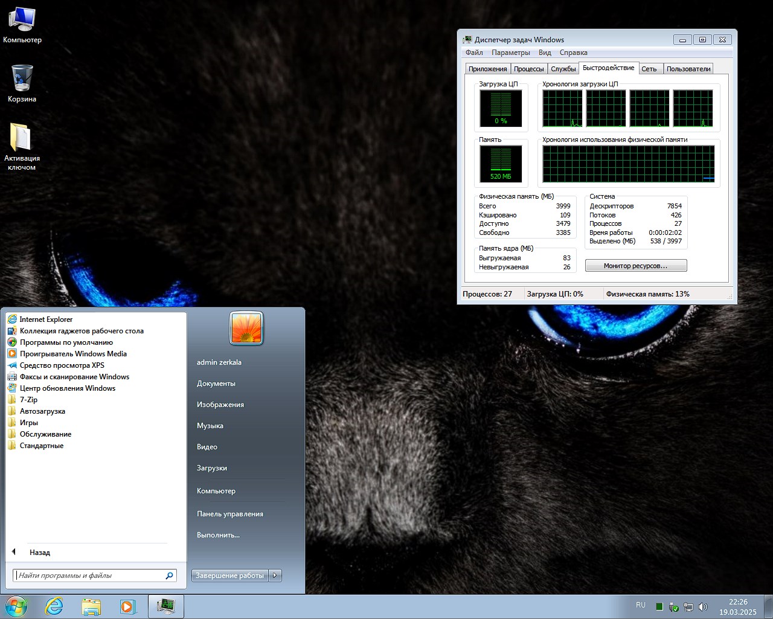The height and width of the screenshot is (619, 773).
Task: Switch to the Процессы tab
Action: point(529,69)
